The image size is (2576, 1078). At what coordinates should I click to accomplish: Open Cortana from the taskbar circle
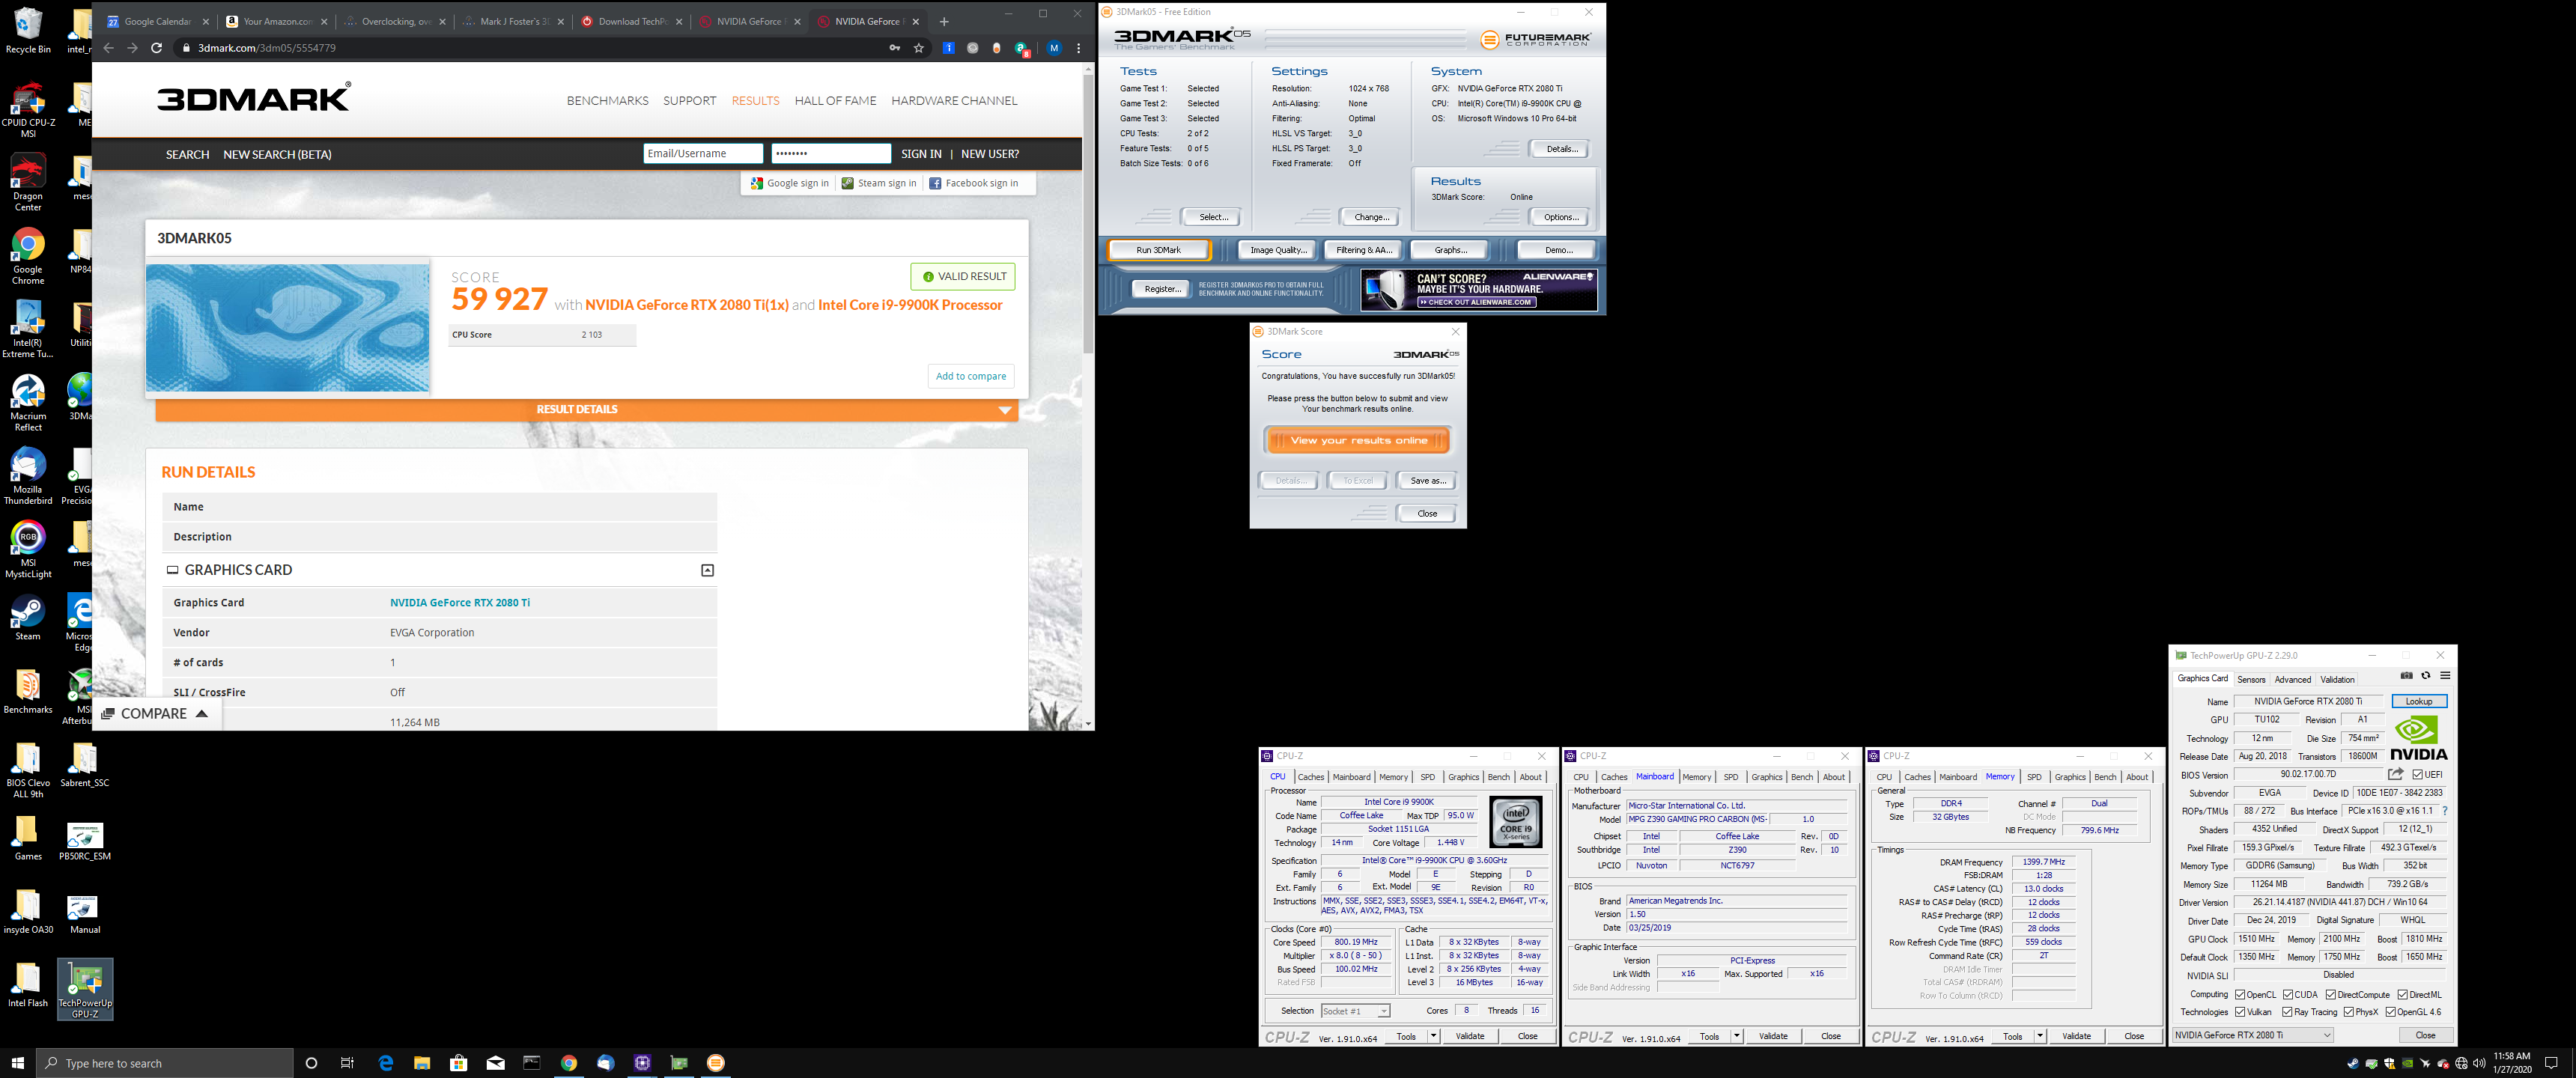[x=311, y=1063]
